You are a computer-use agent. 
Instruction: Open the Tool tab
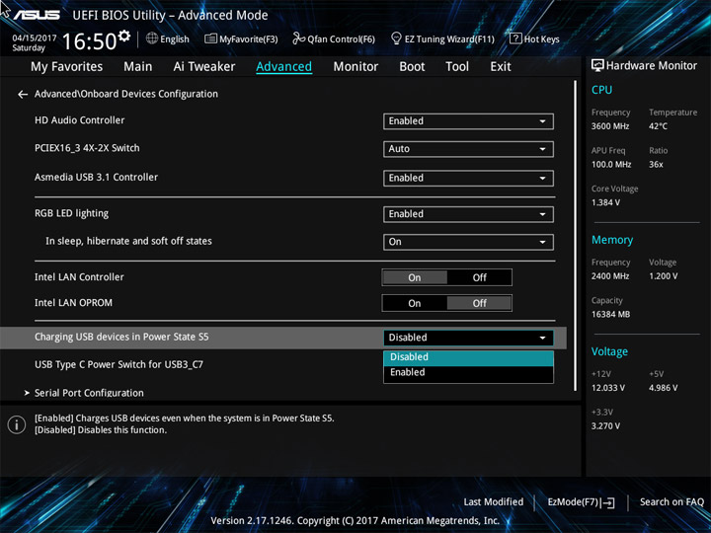tap(457, 67)
